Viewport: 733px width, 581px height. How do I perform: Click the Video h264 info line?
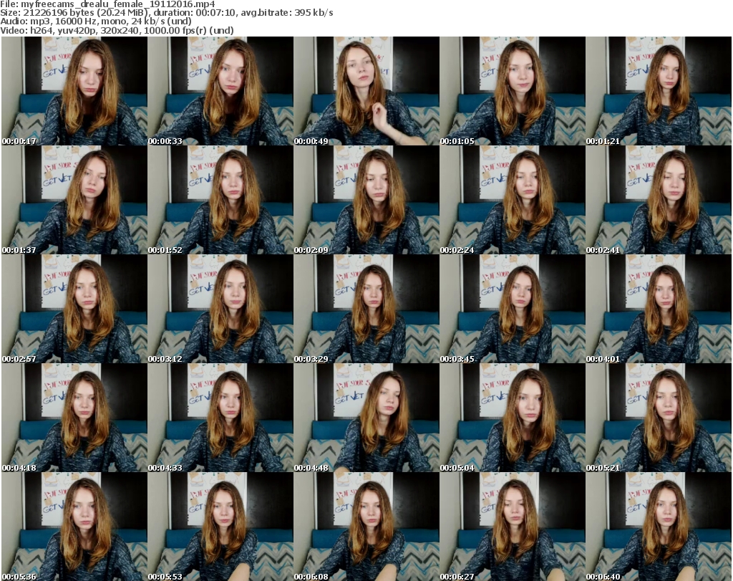[x=117, y=30]
